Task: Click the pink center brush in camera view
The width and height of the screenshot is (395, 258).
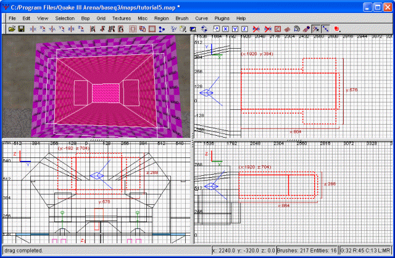Action: click(106, 93)
